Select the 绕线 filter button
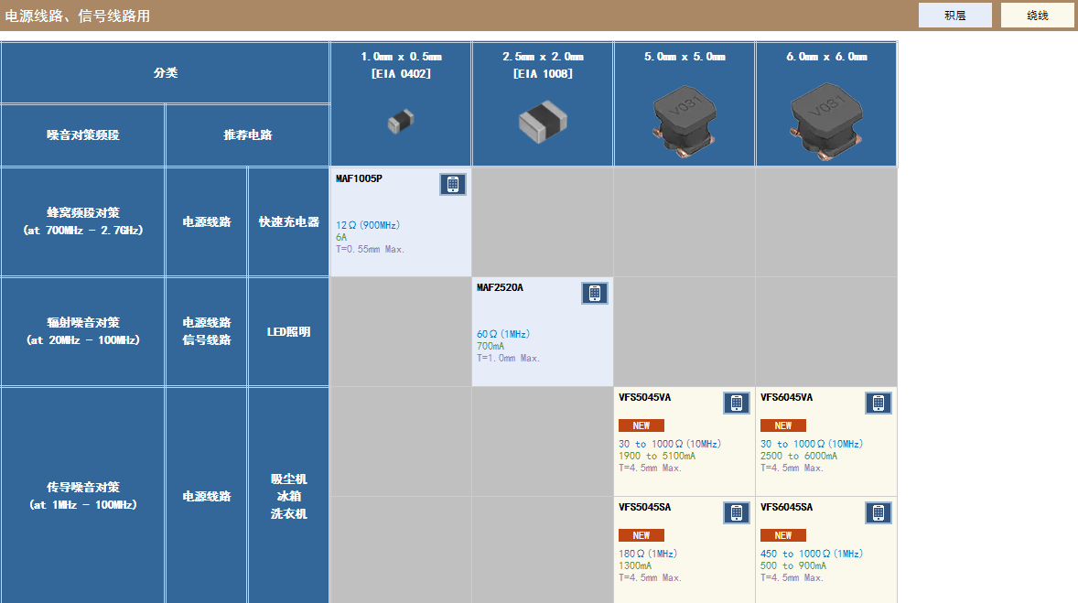 1037,16
